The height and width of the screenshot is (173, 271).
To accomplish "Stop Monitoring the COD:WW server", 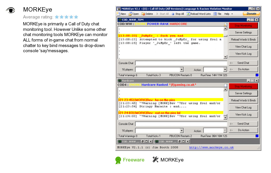I will click(243, 26).
